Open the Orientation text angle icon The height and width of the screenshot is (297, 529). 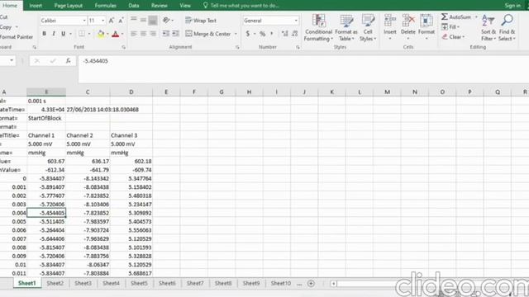click(166, 20)
